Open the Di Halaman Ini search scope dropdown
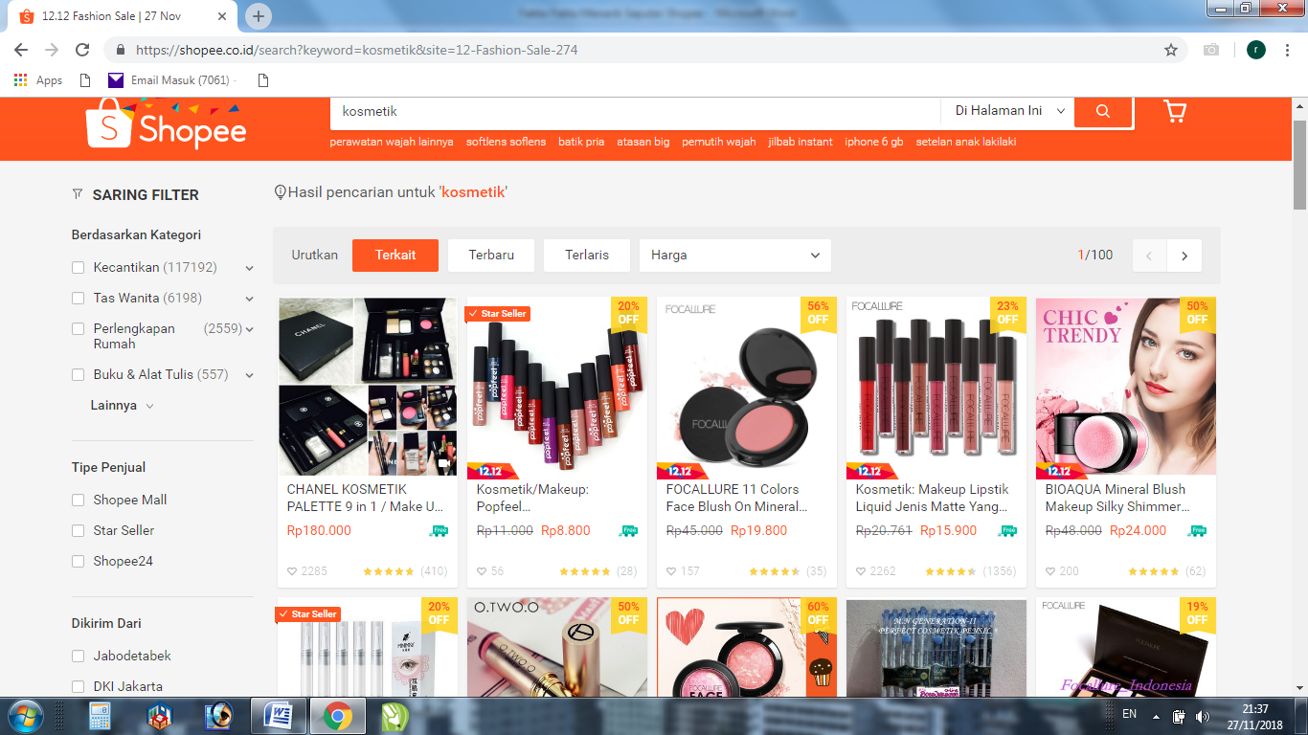This screenshot has width=1308, height=735. pos(1008,111)
